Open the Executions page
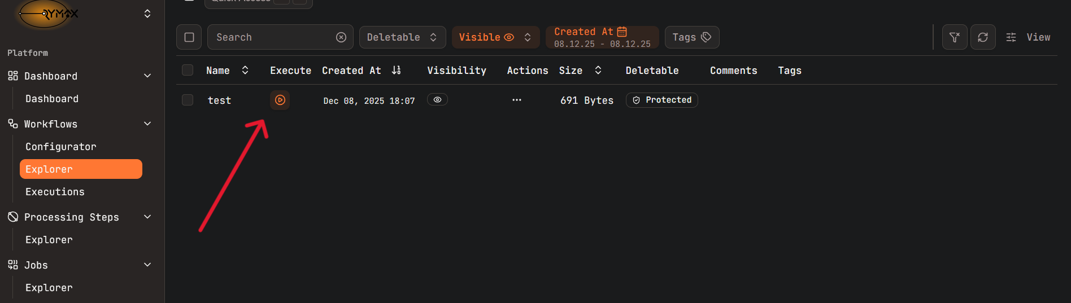1071x303 pixels. [x=81, y=192]
